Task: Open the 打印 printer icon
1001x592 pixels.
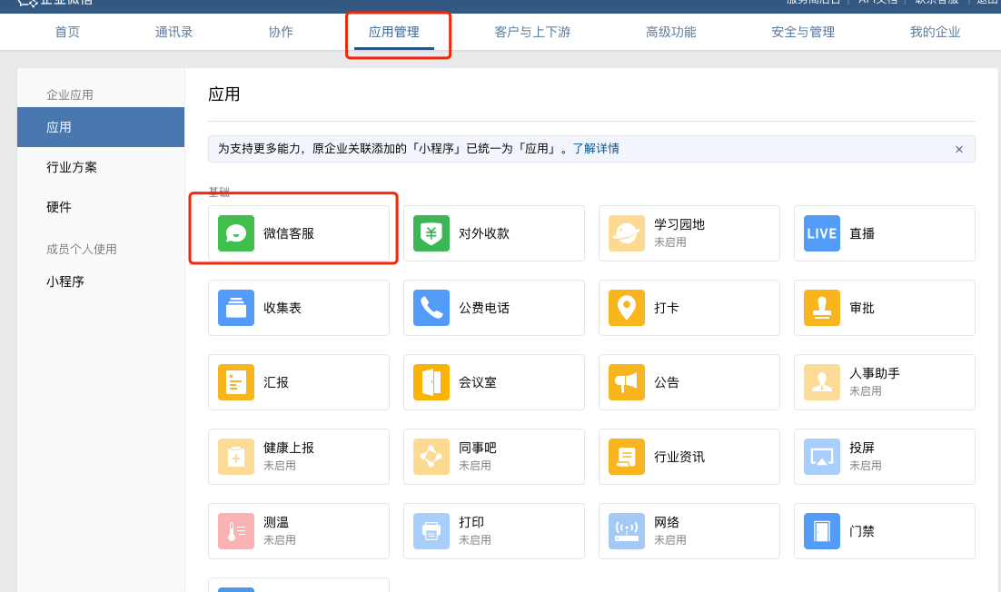Action: [431, 531]
